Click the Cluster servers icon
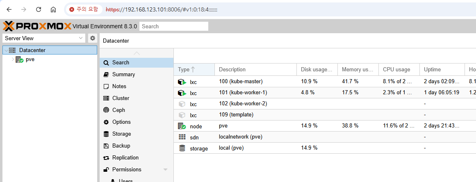Image resolution: width=476 pixels, height=182 pixels. pyautogui.click(x=106, y=98)
